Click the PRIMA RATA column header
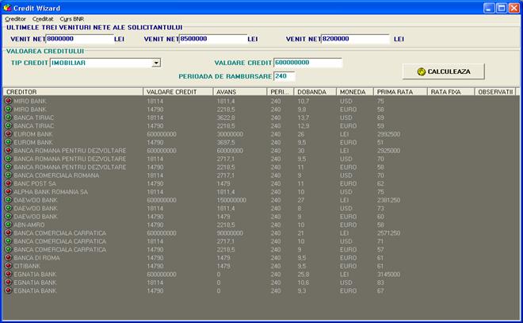The image size is (523, 323). (401, 91)
